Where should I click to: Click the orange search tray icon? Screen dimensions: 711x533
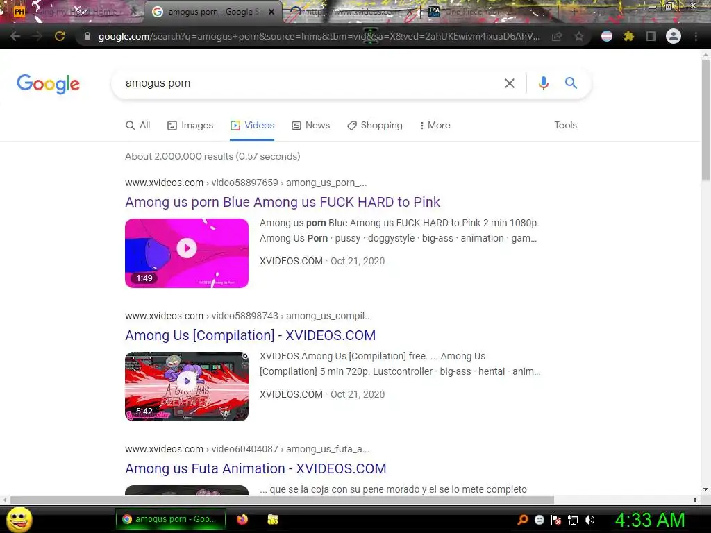pyautogui.click(x=523, y=520)
